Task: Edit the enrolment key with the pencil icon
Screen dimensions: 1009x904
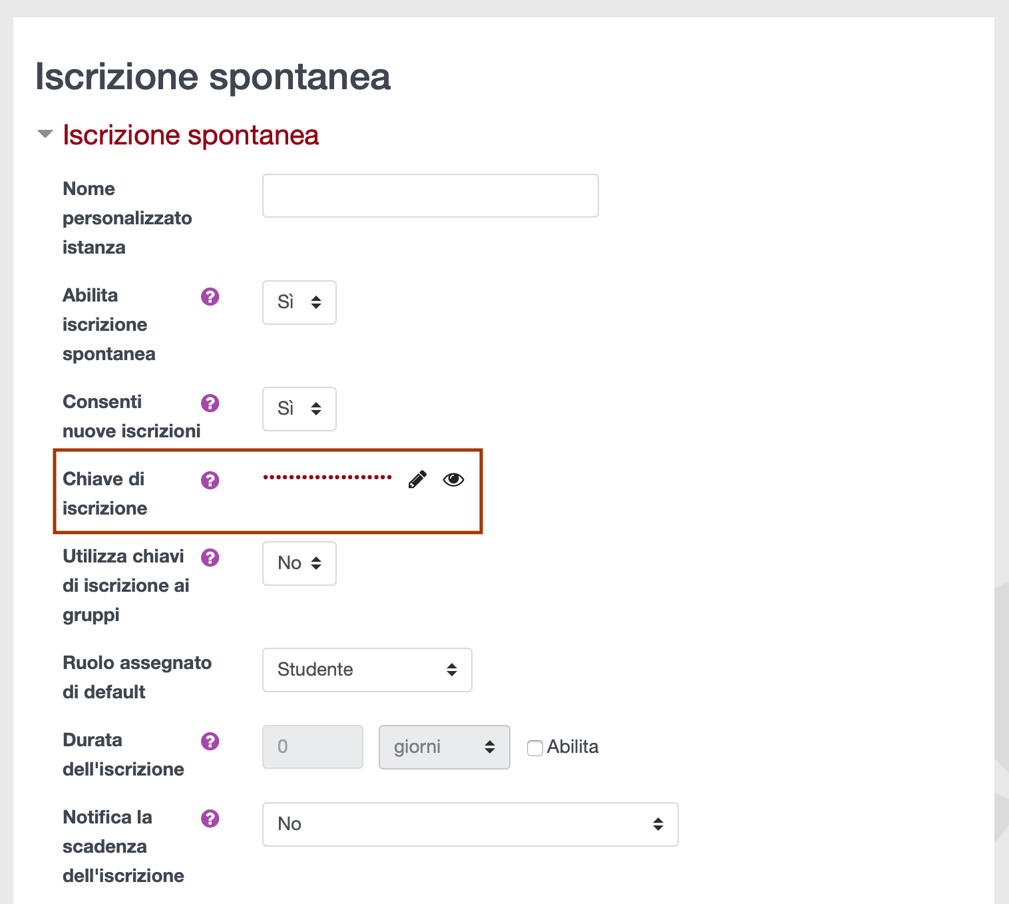Action: coord(417,479)
